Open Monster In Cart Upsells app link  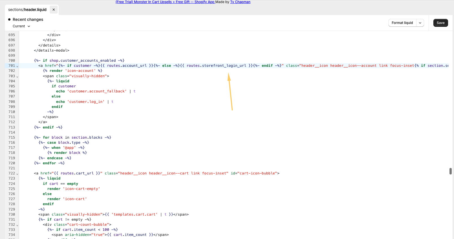click(165, 2)
